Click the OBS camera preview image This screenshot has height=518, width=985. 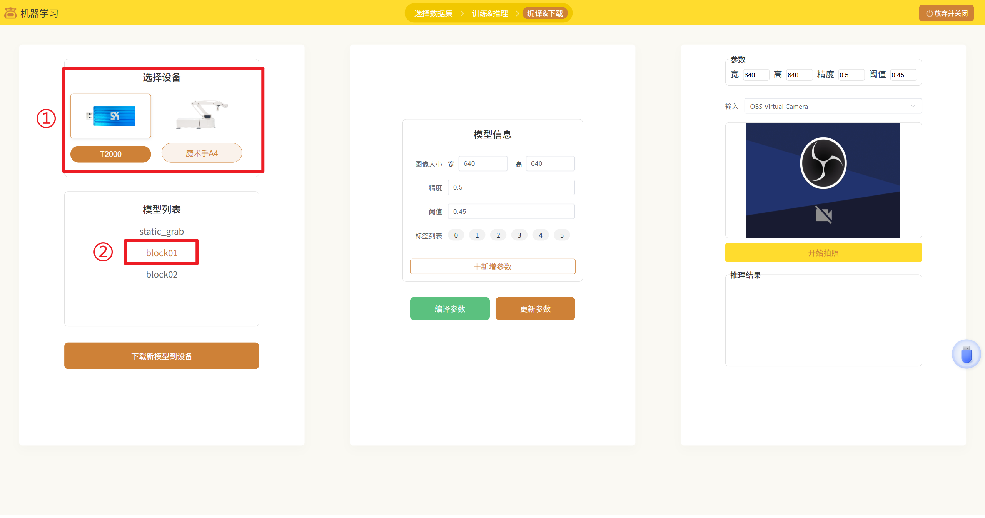pyautogui.click(x=823, y=180)
